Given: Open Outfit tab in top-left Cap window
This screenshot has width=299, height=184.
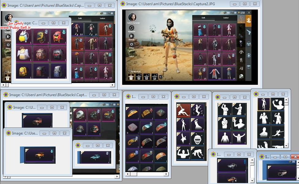Looking at the screenshot, I should [80, 18].
